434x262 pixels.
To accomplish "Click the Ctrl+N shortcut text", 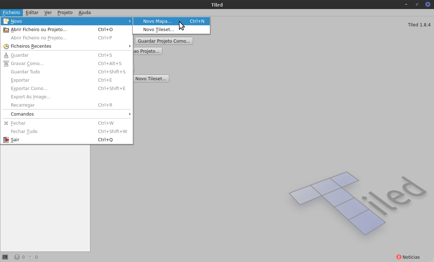I will click(x=197, y=21).
